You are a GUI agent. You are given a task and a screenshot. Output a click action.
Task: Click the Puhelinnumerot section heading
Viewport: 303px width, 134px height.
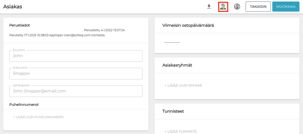[24, 105]
